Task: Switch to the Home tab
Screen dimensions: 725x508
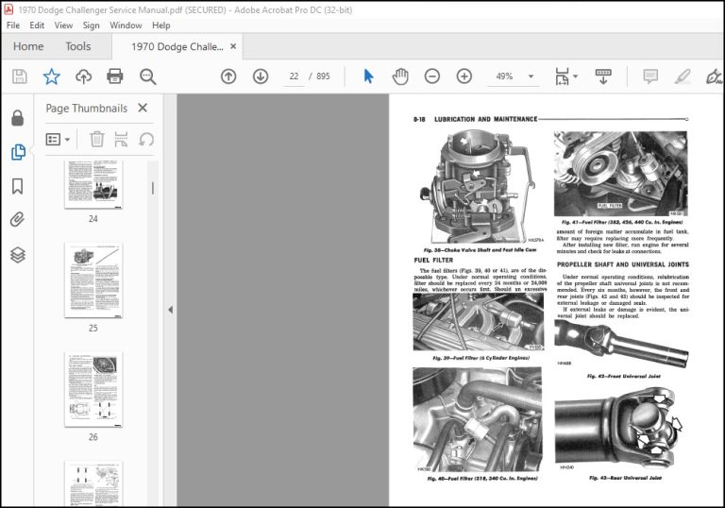Action: pyautogui.click(x=28, y=46)
